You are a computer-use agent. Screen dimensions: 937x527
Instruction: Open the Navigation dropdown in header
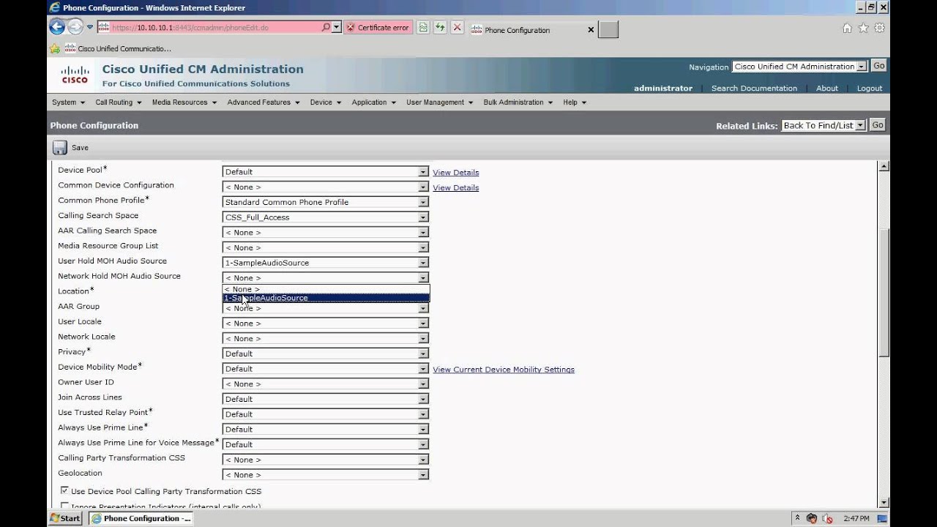click(799, 66)
